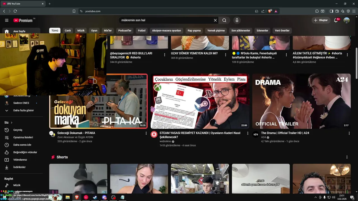Image resolution: width=358 pixels, height=201 pixels.
Task: Open Daha sonra izle list
Action: [x=22, y=145]
